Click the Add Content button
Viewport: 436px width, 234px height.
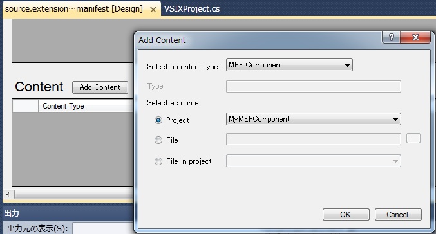[100, 87]
